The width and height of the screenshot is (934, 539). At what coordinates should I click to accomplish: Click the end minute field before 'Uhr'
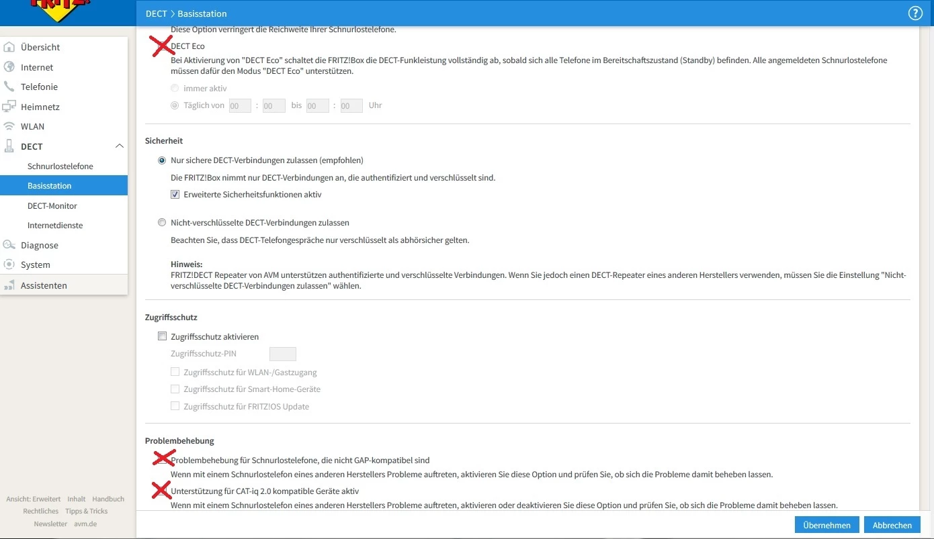click(x=351, y=105)
